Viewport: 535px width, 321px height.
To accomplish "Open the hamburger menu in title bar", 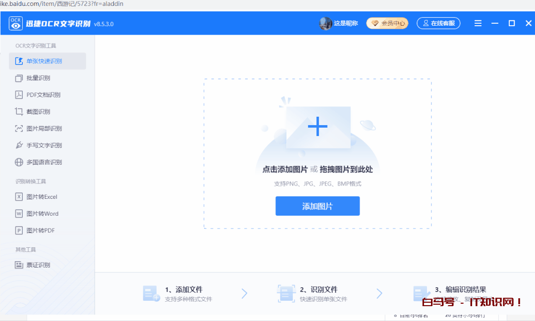I will point(478,23).
